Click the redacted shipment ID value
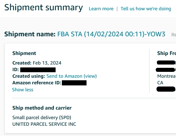 click(38, 70)
